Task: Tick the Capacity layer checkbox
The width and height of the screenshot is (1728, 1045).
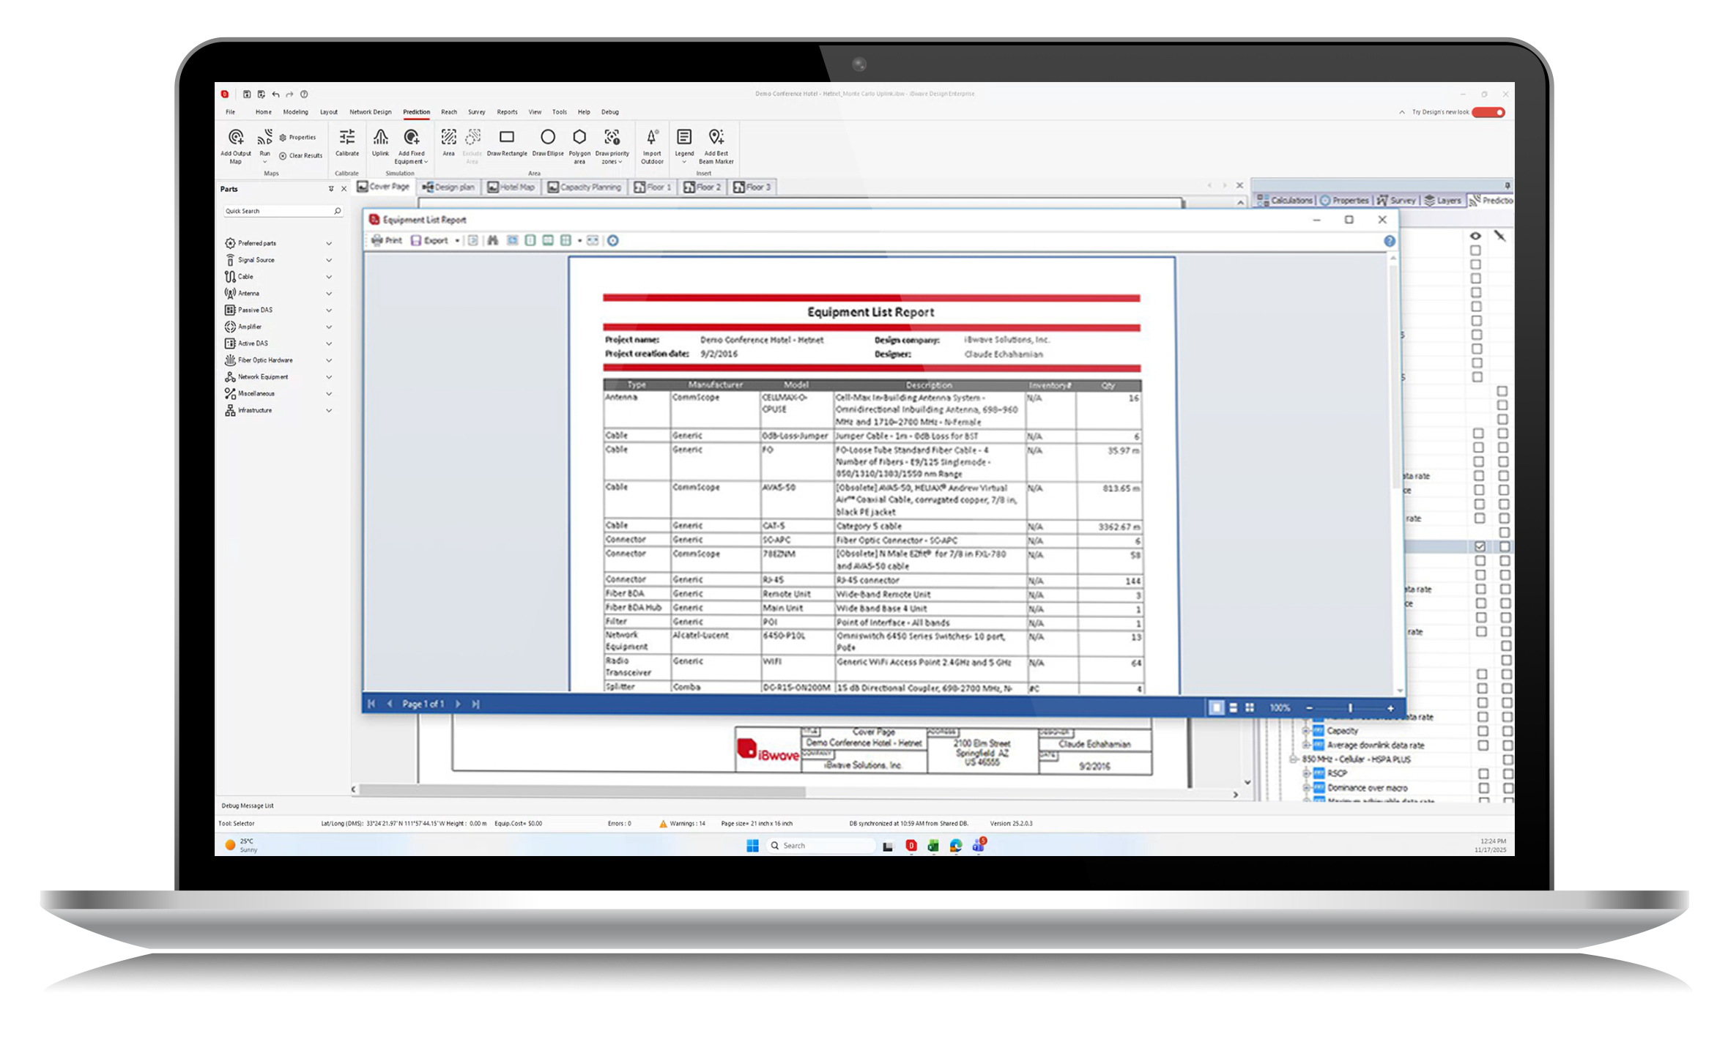Action: 1483,731
